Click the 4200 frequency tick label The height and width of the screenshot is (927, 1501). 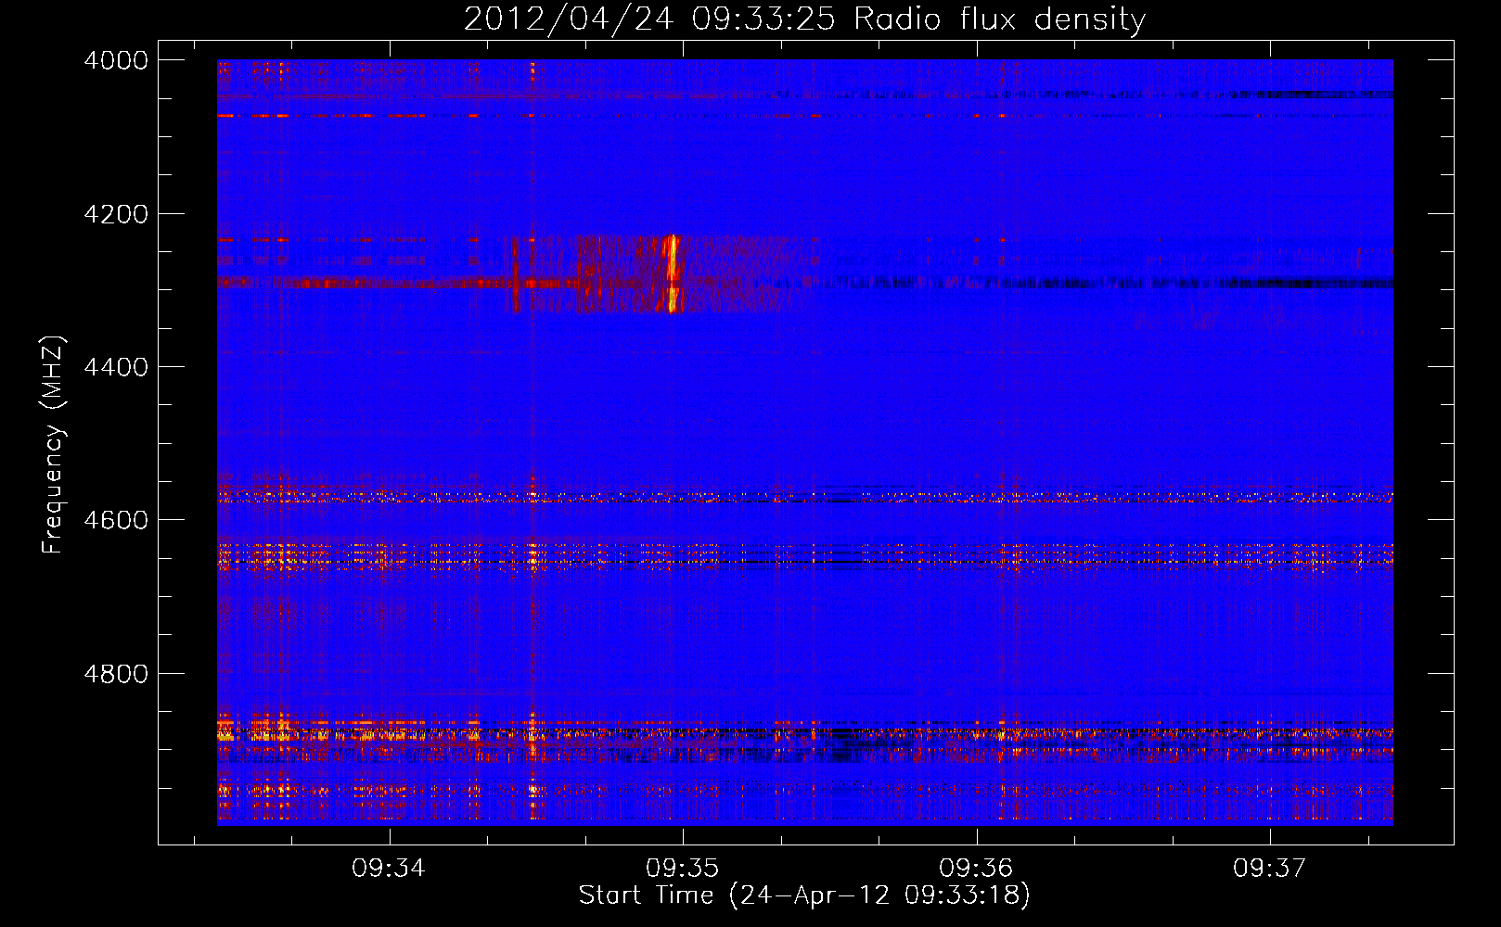coord(116,214)
